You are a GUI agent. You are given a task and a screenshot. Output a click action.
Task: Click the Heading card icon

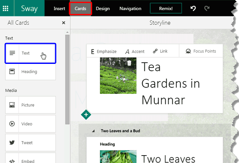(x=12, y=71)
